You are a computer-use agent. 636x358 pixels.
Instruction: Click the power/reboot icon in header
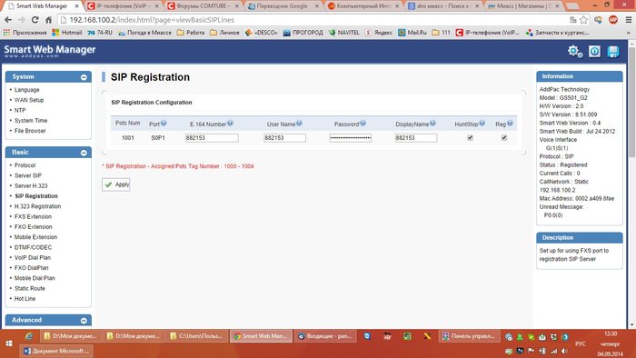pyautogui.click(x=594, y=52)
